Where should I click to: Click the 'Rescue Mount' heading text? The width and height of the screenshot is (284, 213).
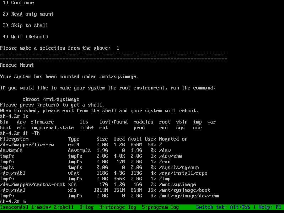point(17,65)
